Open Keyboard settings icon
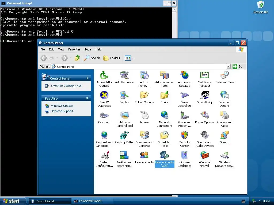The height and width of the screenshot is (205, 274). pyautogui.click(x=104, y=115)
